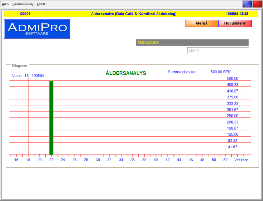This screenshot has height=201, width=263.
Task: Go to Huvudmeny
Action: [x=235, y=23]
